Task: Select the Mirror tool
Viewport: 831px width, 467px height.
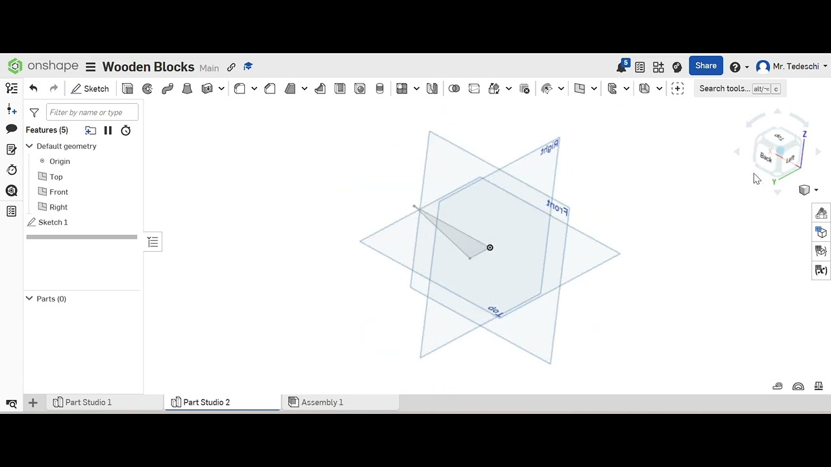Action: point(432,89)
